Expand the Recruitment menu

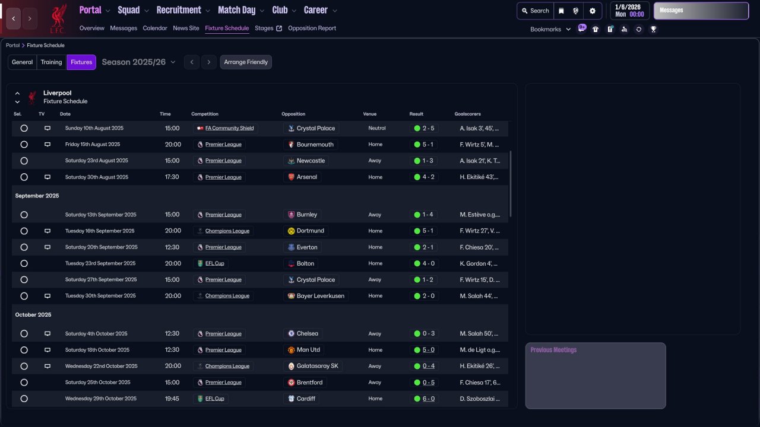[x=183, y=10]
